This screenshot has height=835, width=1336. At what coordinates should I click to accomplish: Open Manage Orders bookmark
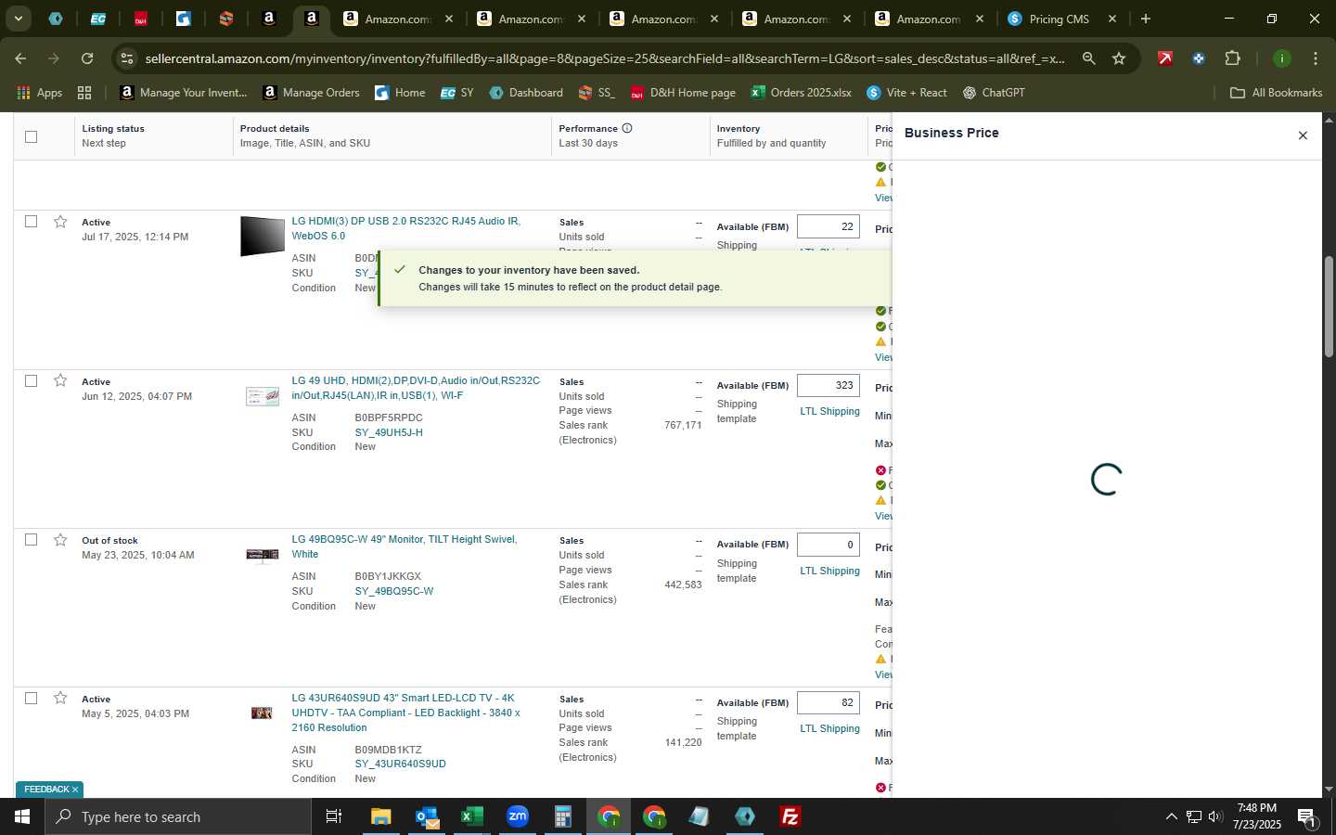point(311,93)
